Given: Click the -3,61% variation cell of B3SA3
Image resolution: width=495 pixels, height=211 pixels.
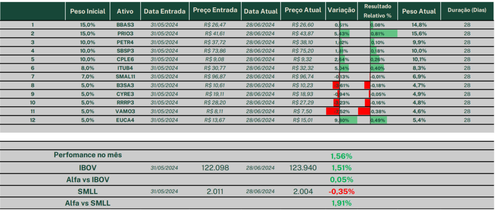Looking at the screenshot, I should coord(341,85).
